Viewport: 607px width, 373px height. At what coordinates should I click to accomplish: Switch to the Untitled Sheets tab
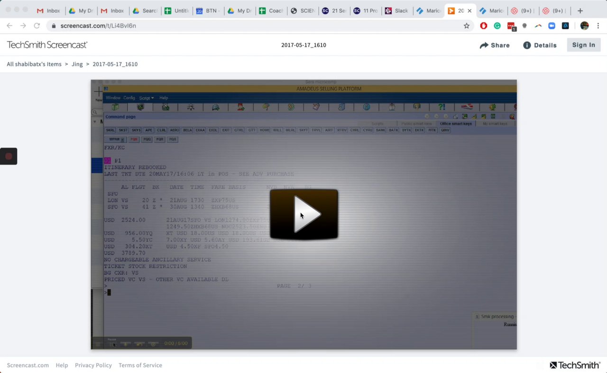[176, 10]
